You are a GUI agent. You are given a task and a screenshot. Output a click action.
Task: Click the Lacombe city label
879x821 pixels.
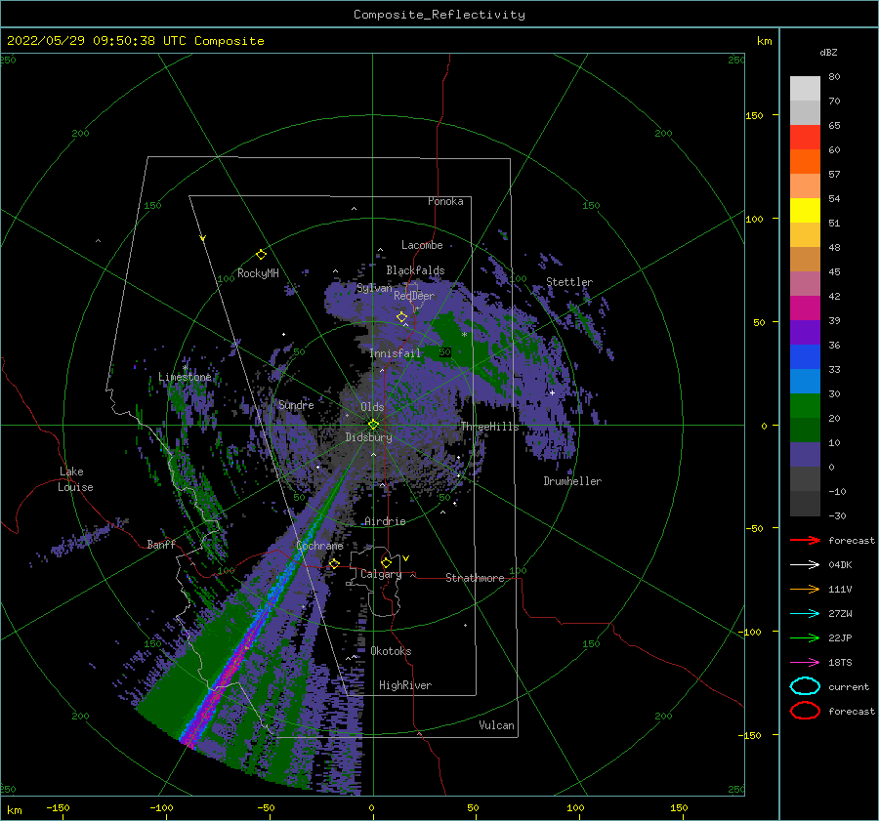[x=422, y=245]
